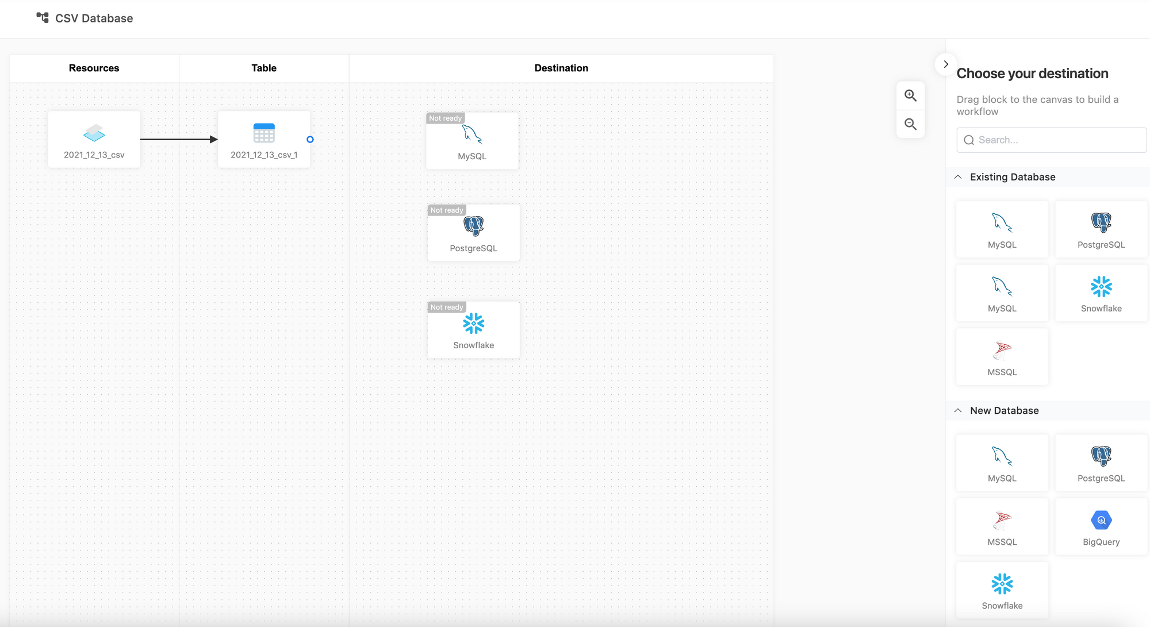The height and width of the screenshot is (627, 1150).
Task: Pick MSSQL under Existing Database
Action: click(1002, 357)
